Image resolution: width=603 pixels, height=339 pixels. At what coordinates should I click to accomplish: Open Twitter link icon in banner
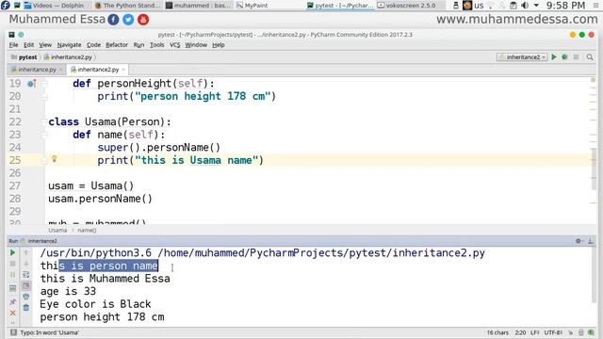[x=128, y=20]
